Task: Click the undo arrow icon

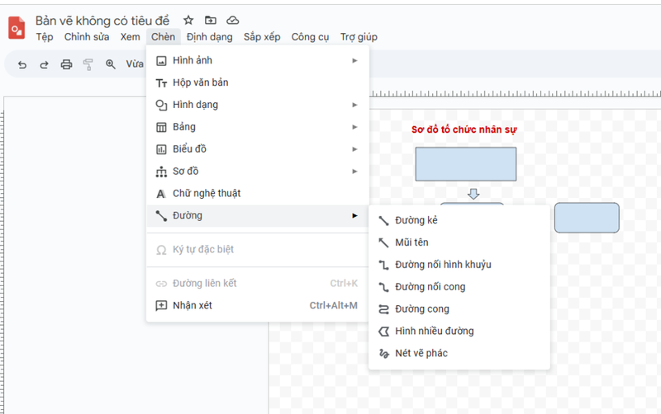Action: [x=22, y=64]
